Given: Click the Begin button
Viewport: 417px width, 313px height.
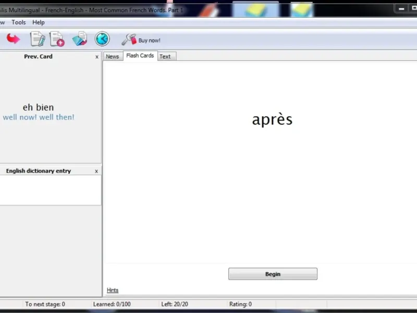Looking at the screenshot, I should click(x=273, y=274).
